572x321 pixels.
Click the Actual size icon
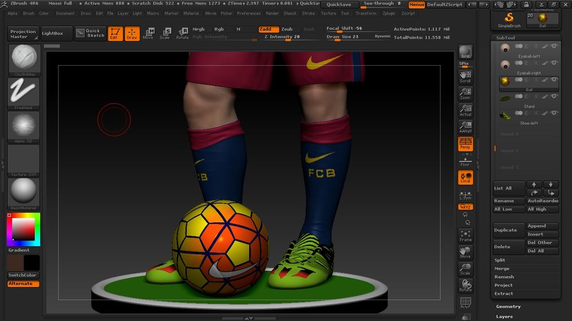466,110
